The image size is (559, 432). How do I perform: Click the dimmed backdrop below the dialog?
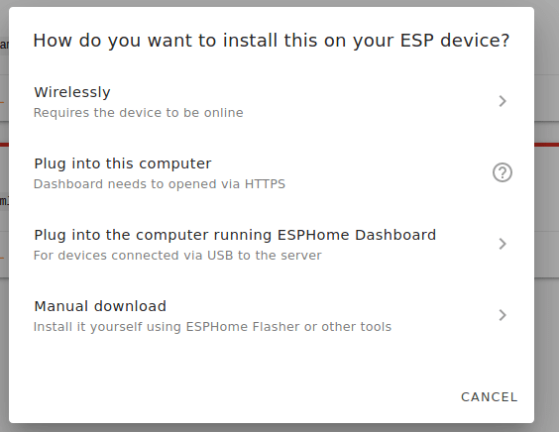pyautogui.click(x=272, y=428)
